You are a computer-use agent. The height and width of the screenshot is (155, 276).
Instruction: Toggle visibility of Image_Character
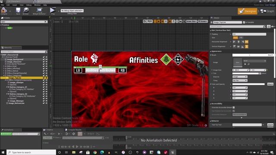click(47, 62)
